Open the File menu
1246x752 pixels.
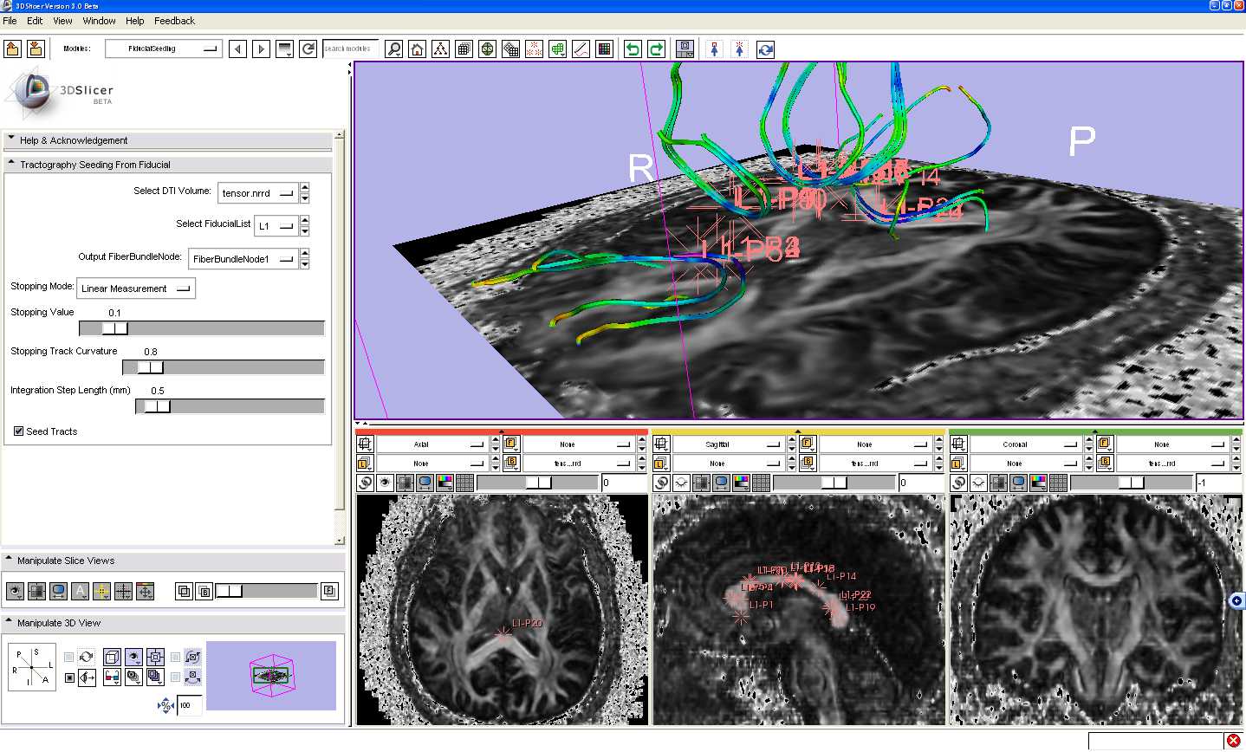(x=10, y=21)
